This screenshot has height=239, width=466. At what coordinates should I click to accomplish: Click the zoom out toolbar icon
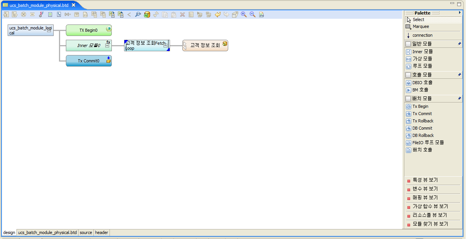click(252, 14)
